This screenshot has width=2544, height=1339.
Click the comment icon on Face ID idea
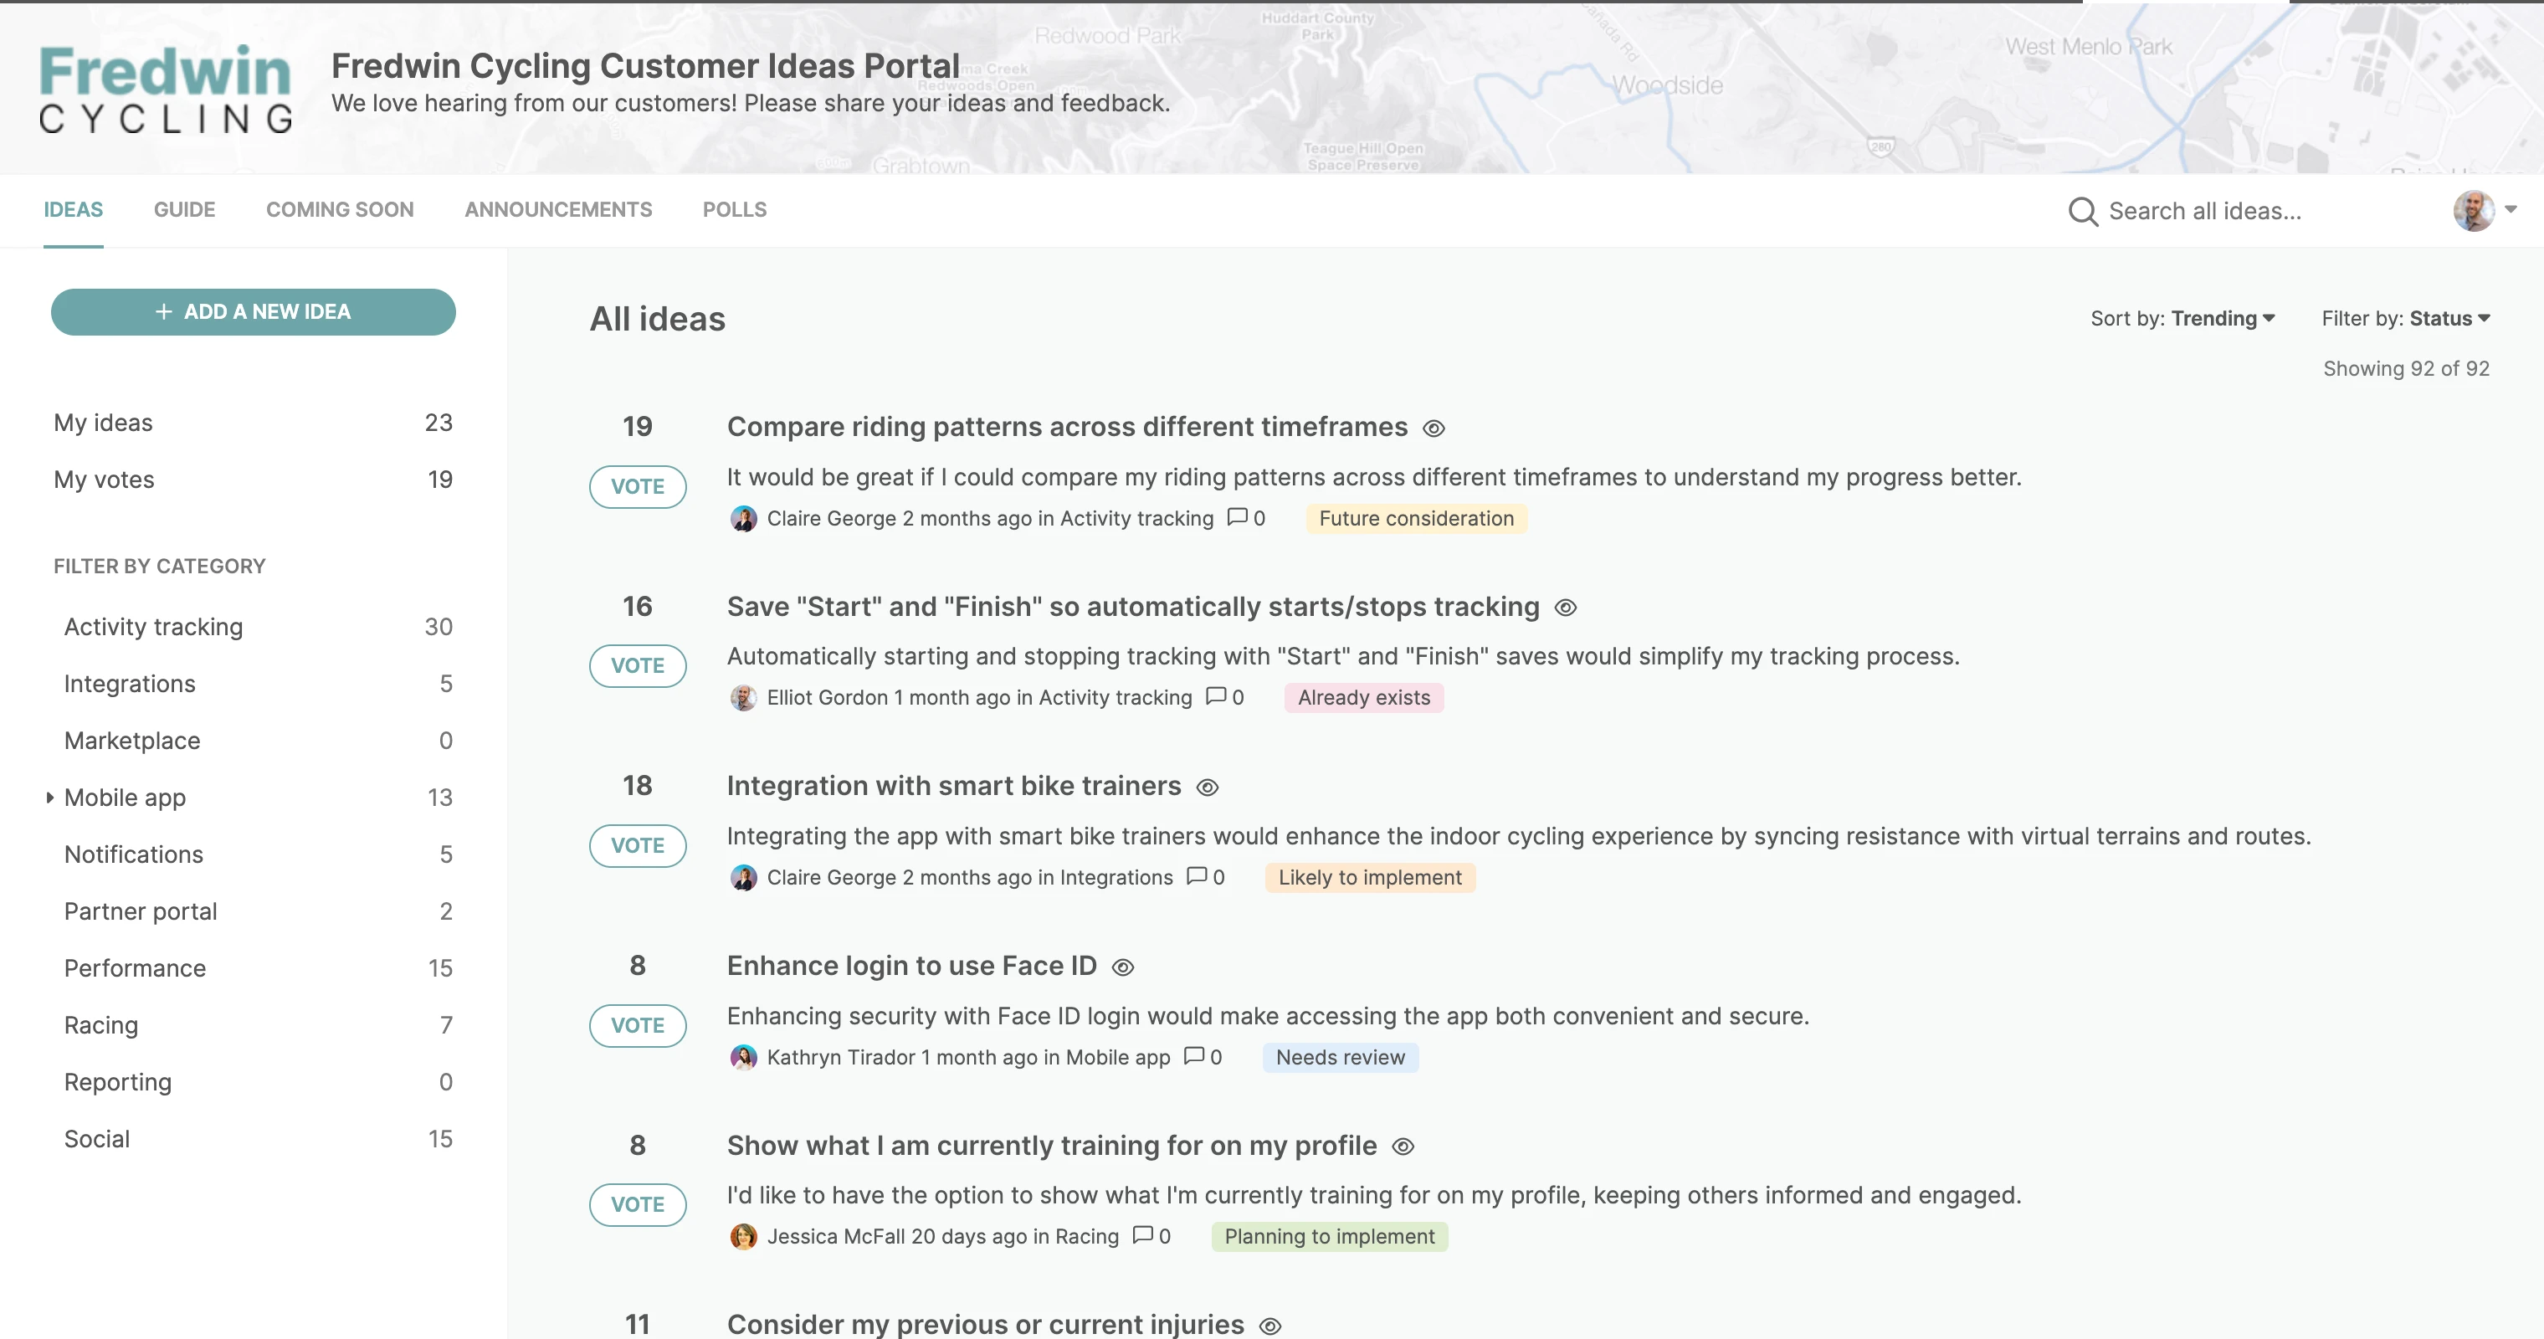tap(1193, 1055)
